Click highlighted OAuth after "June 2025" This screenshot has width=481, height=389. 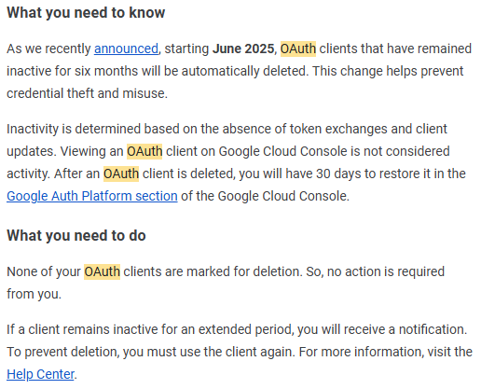298,49
